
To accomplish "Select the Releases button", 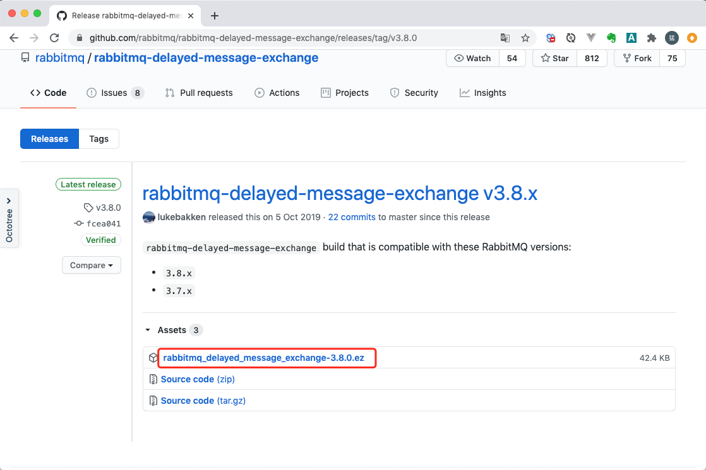I will 49,139.
